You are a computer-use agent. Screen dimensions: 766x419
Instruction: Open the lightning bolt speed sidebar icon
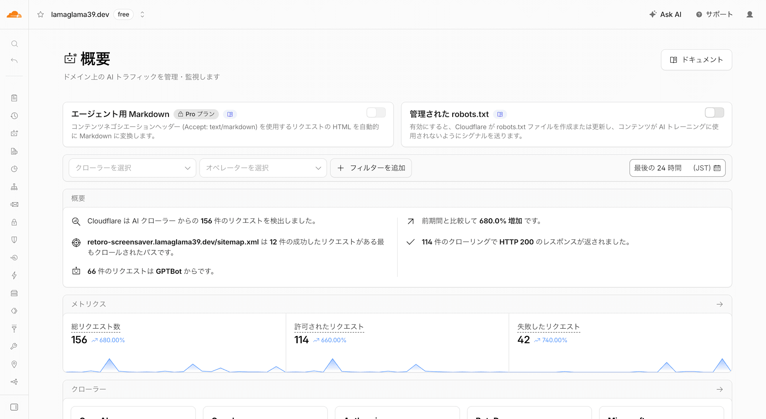pyautogui.click(x=14, y=275)
